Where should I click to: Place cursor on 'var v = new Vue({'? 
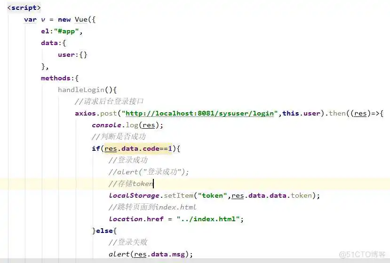pos(60,20)
